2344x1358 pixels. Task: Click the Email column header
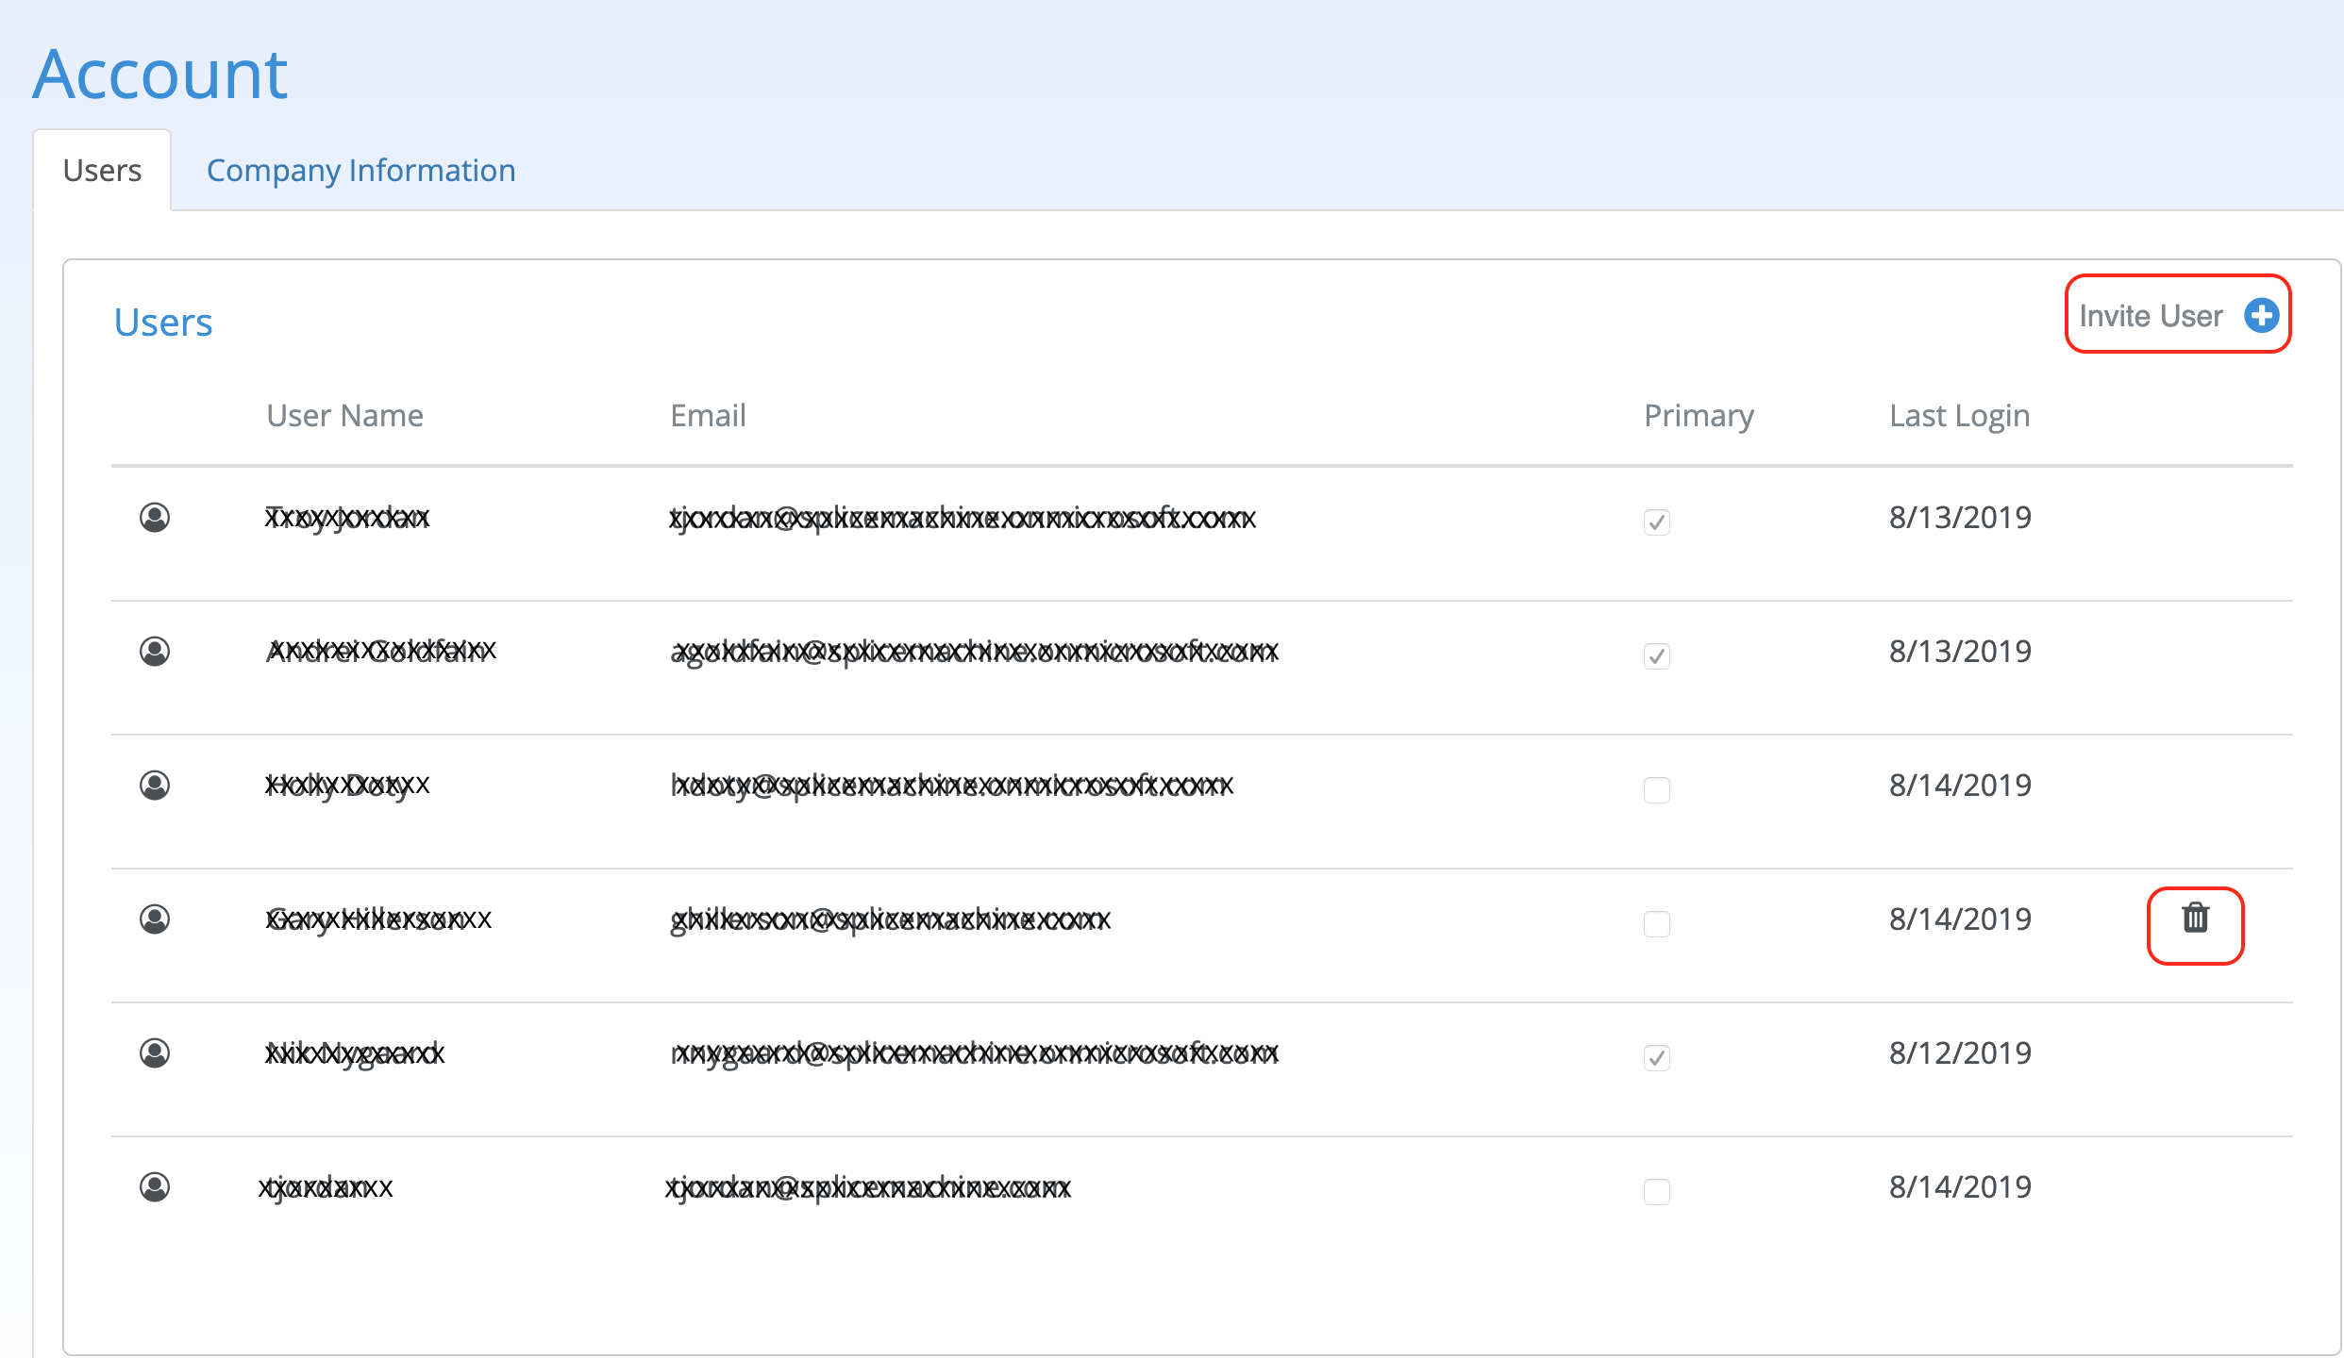point(708,415)
